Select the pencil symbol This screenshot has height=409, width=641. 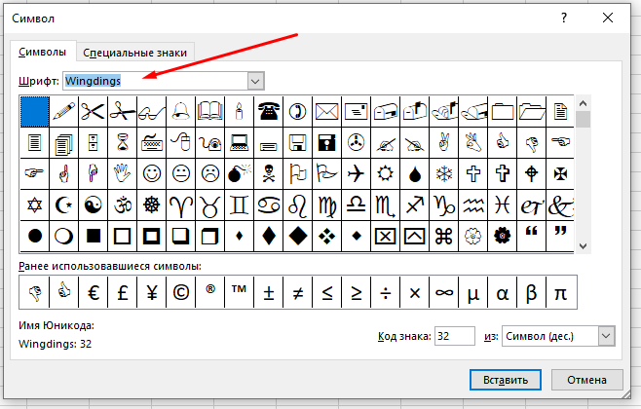(x=63, y=112)
